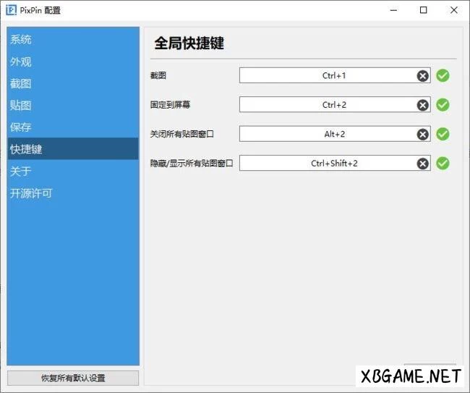
Task: Clear the 关闭所有贴图窗口 shortcut via X icon
Action: [422, 135]
